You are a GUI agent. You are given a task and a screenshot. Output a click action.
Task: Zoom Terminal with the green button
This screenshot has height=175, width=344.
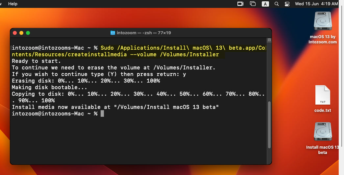(x=28, y=33)
